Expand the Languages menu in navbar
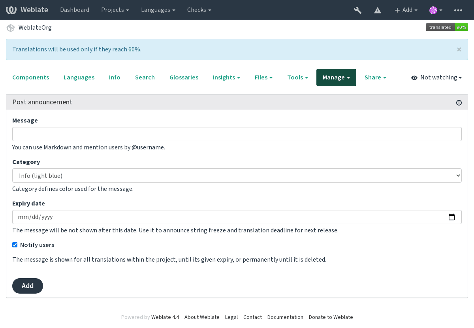Screen dimensions: 474x328 pos(158,10)
